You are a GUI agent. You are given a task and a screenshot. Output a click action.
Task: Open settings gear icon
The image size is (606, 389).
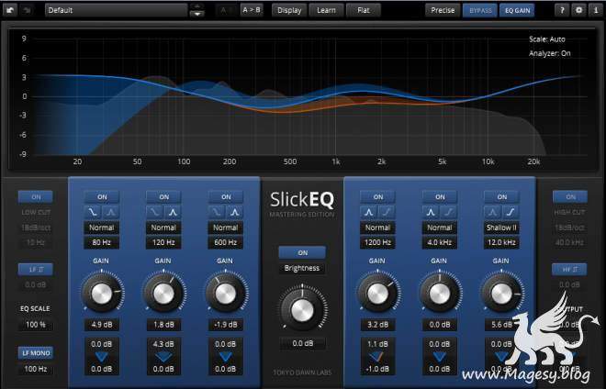click(578, 10)
